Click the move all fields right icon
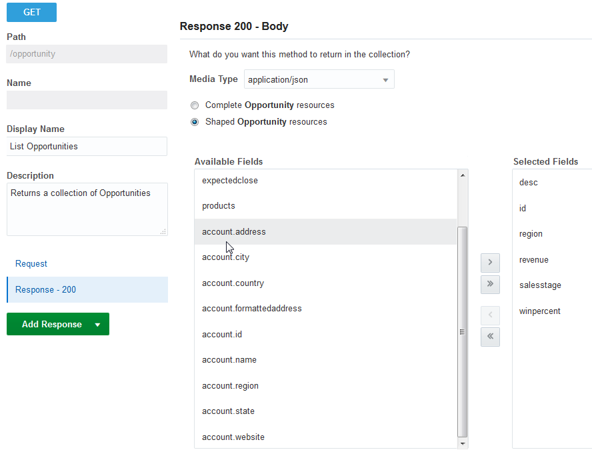The image size is (592, 454). tap(490, 284)
